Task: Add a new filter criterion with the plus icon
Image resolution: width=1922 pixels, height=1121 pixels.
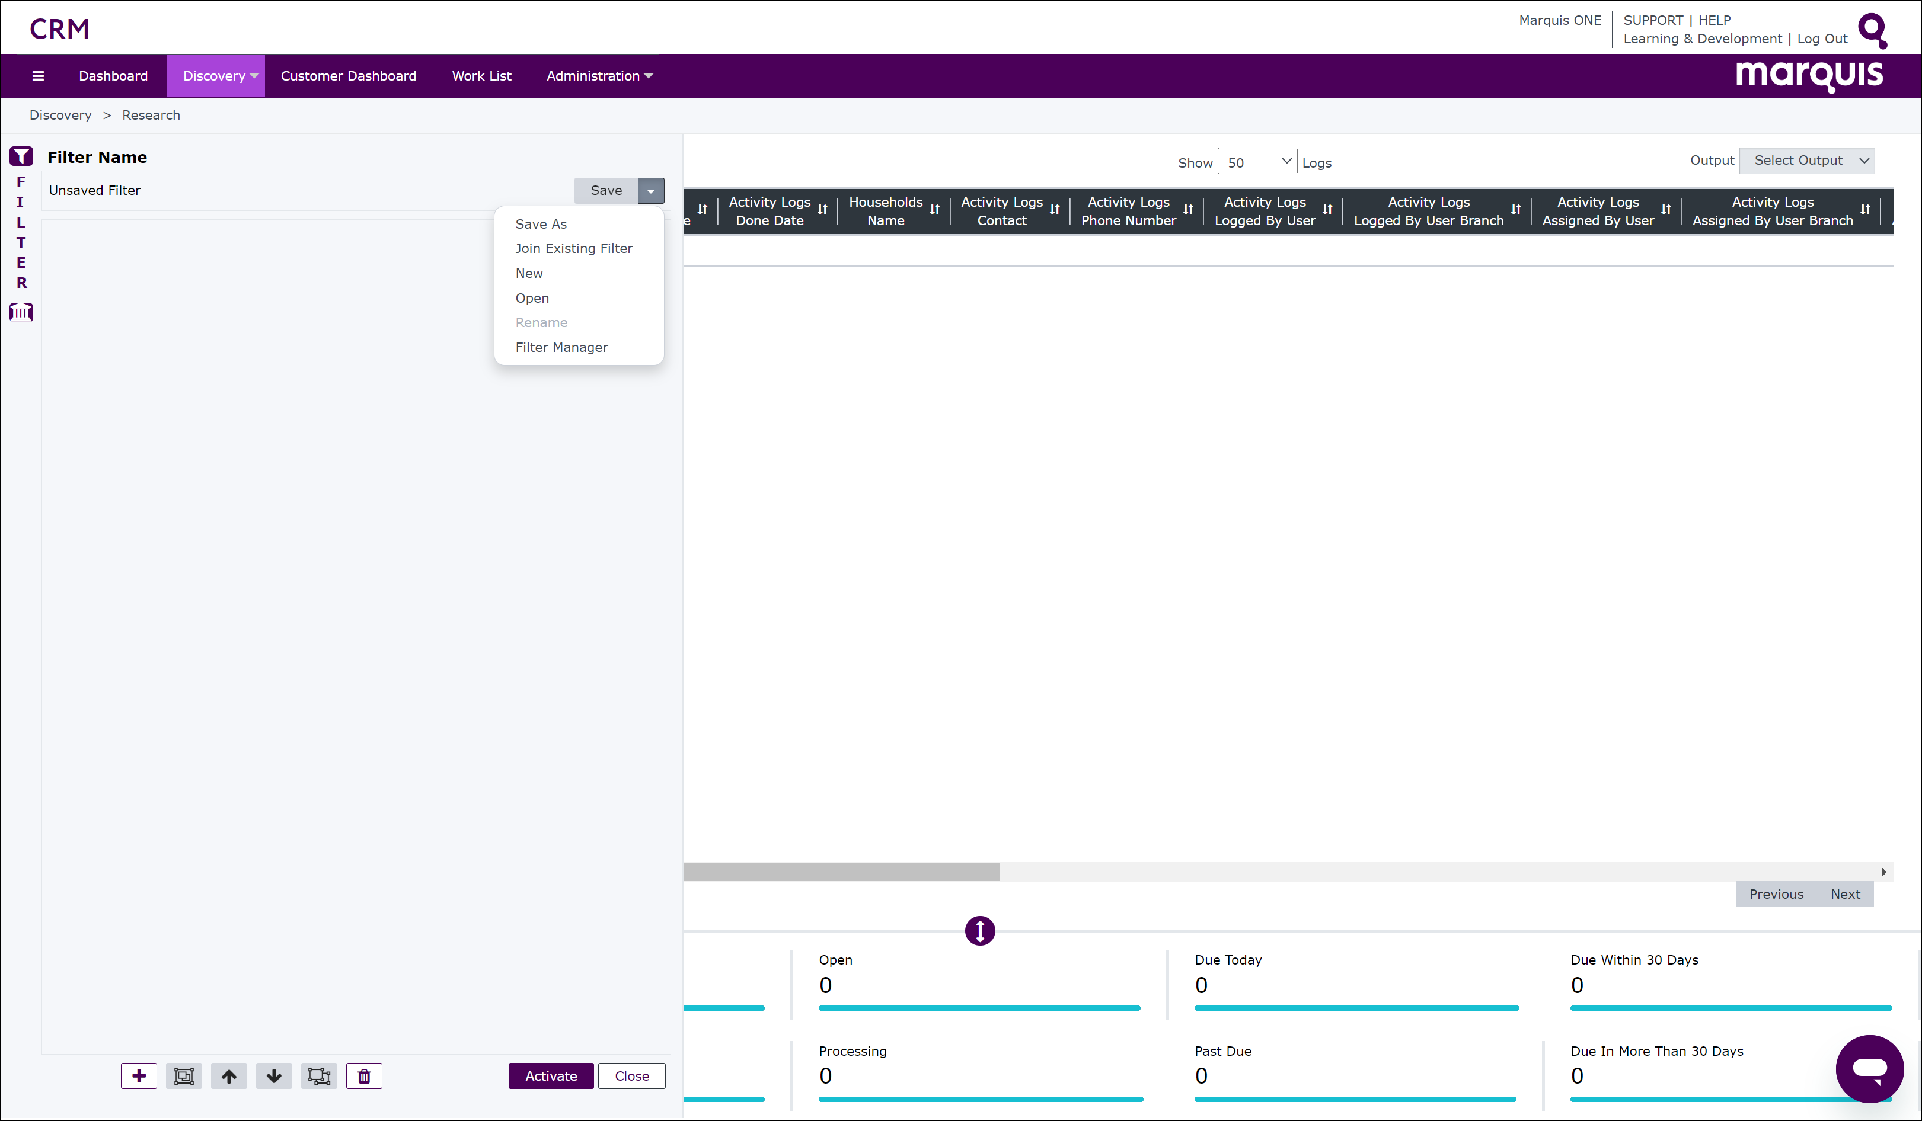Action: [x=139, y=1076]
